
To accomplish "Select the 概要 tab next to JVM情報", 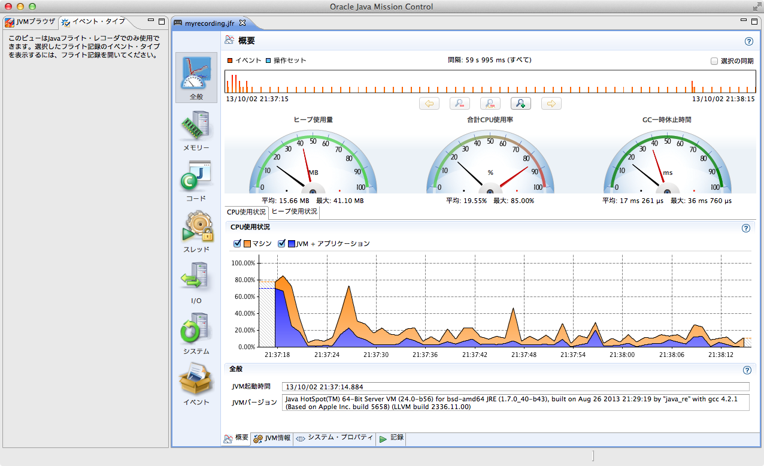I will tap(236, 438).
